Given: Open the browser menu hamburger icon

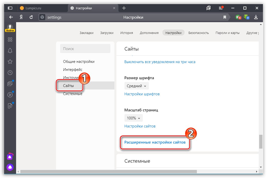Looking at the screenshot, I should tap(221, 8).
